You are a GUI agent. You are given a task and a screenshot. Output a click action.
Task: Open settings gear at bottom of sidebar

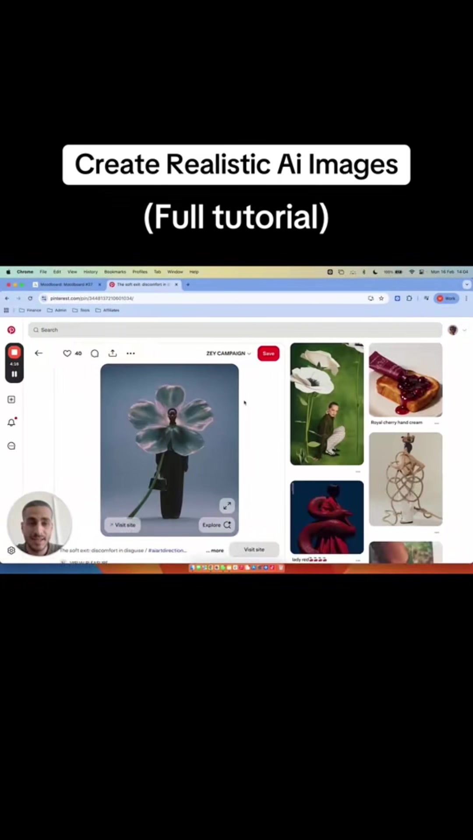[x=11, y=550]
